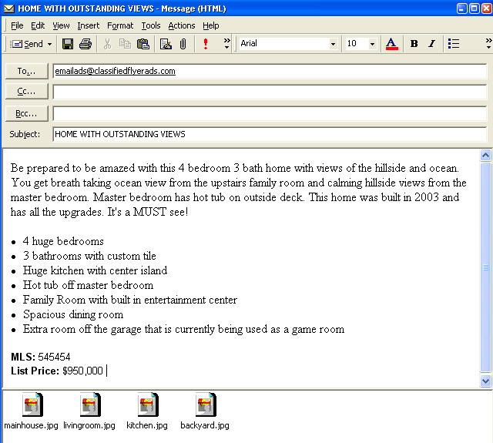Screen dimensions: 493x443
Task: Open the View menu
Action: [61, 25]
